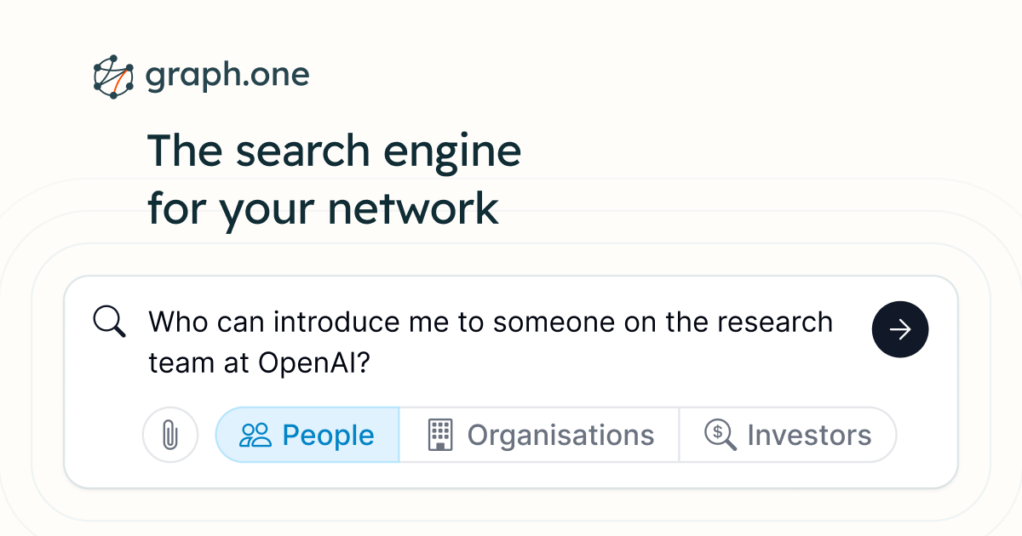Image resolution: width=1022 pixels, height=536 pixels.
Task: Open the graph.one wordmark link
Action: [227, 77]
